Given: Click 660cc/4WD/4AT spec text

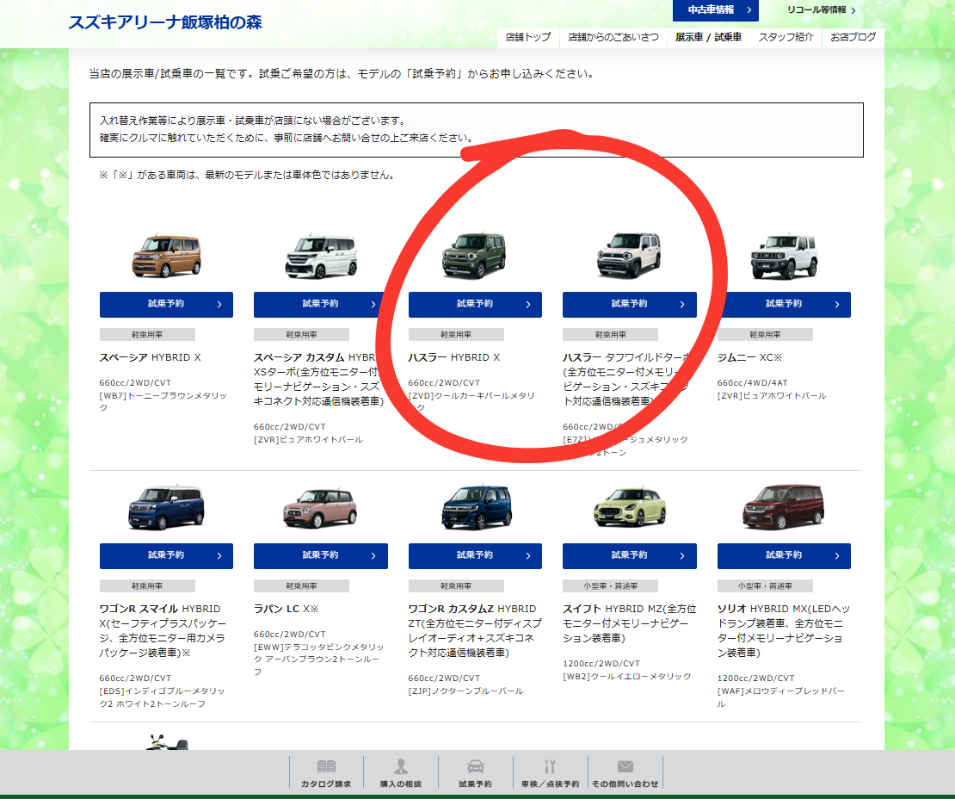Looking at the screenshot, I should pyautogui.click(x=752, y=383).
